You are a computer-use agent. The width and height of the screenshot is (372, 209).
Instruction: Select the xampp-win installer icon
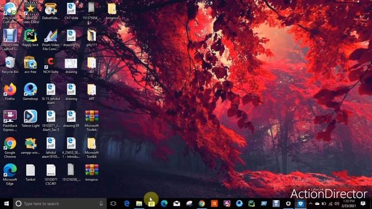tap(30, 146)
